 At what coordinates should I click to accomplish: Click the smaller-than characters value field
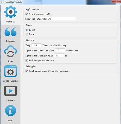[60, 50]
